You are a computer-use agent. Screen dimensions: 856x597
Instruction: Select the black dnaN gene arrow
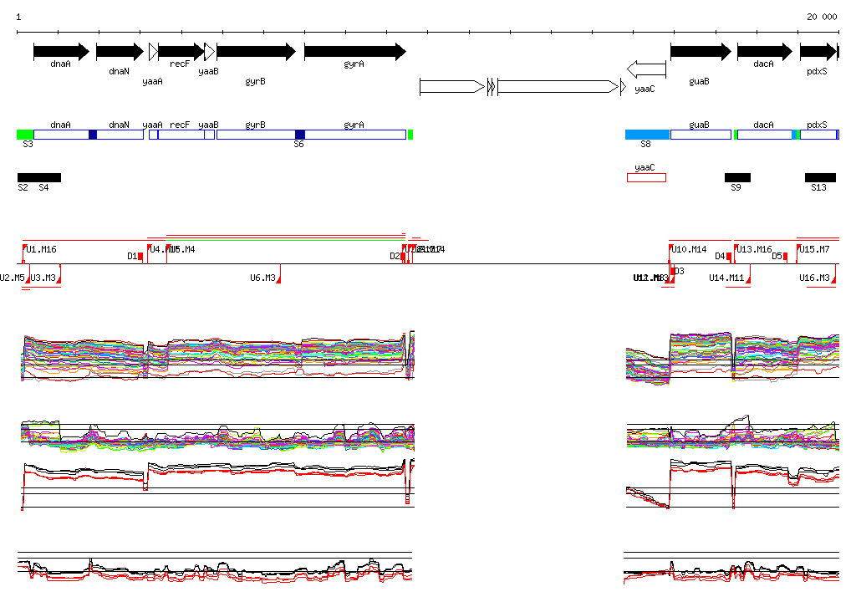120,52
